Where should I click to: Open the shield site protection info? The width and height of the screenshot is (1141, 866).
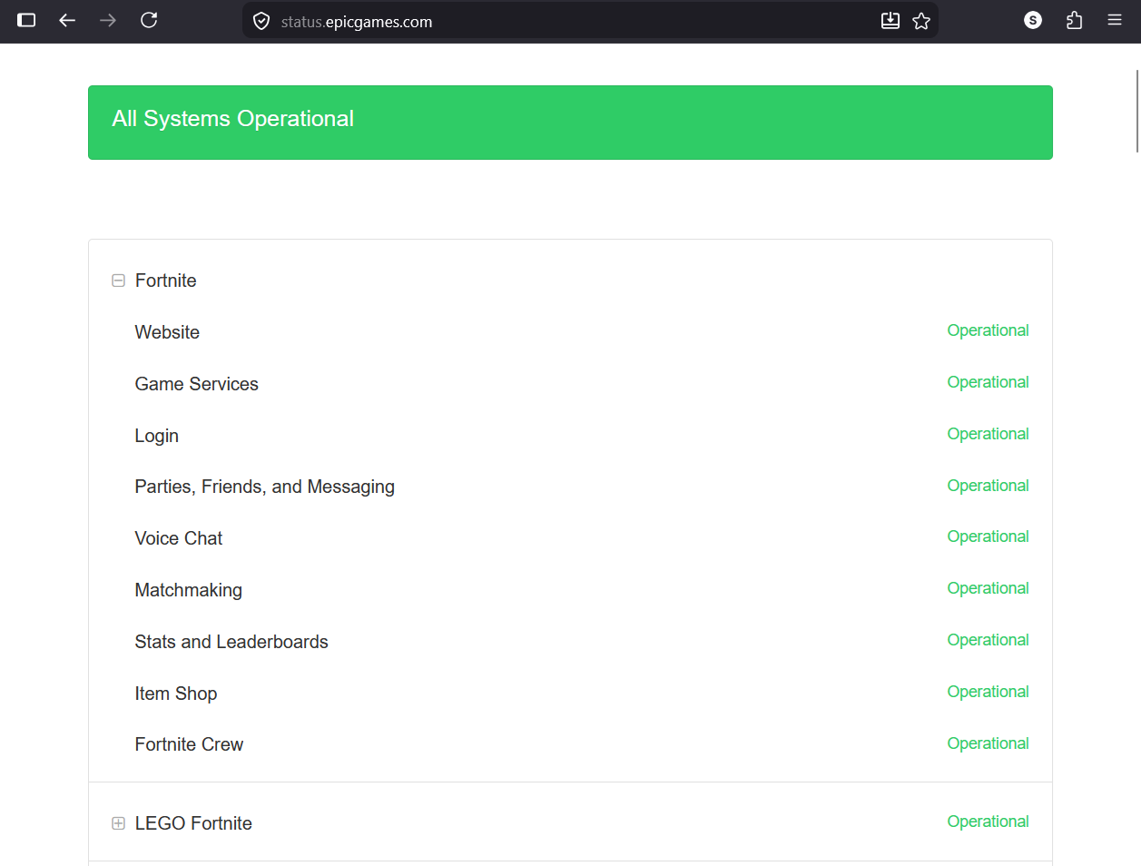(261, 21)
